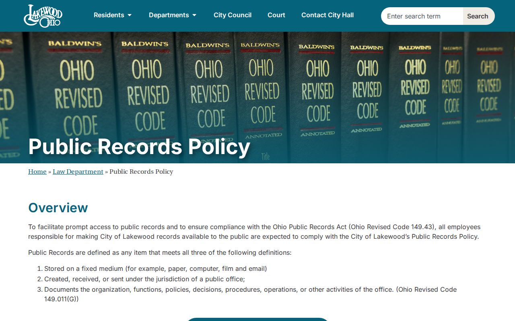The width and height of the screenshot is (515, 321).
Task: Open the Court menu item
Action: pos(276,15)
